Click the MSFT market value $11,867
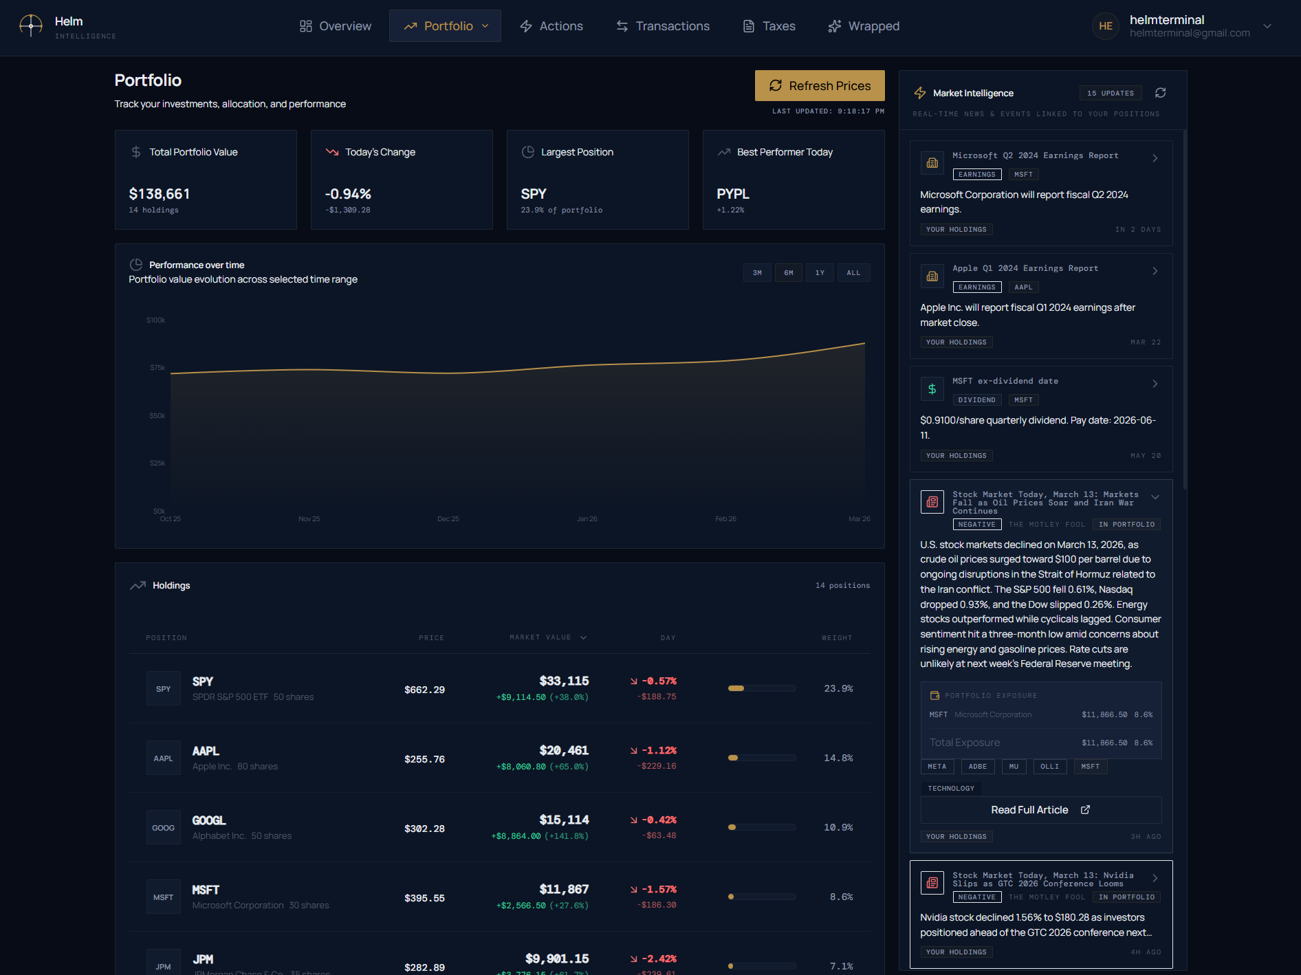The height and width of the screenshot is (975, 1301). pyautogui.click(x=564, y=889)
